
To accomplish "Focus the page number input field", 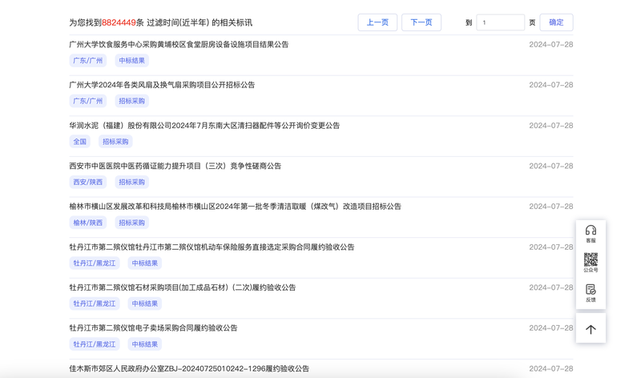I will tap(500, 22).
